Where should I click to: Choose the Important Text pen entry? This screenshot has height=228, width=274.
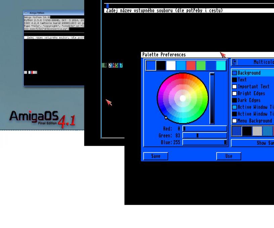253,87
